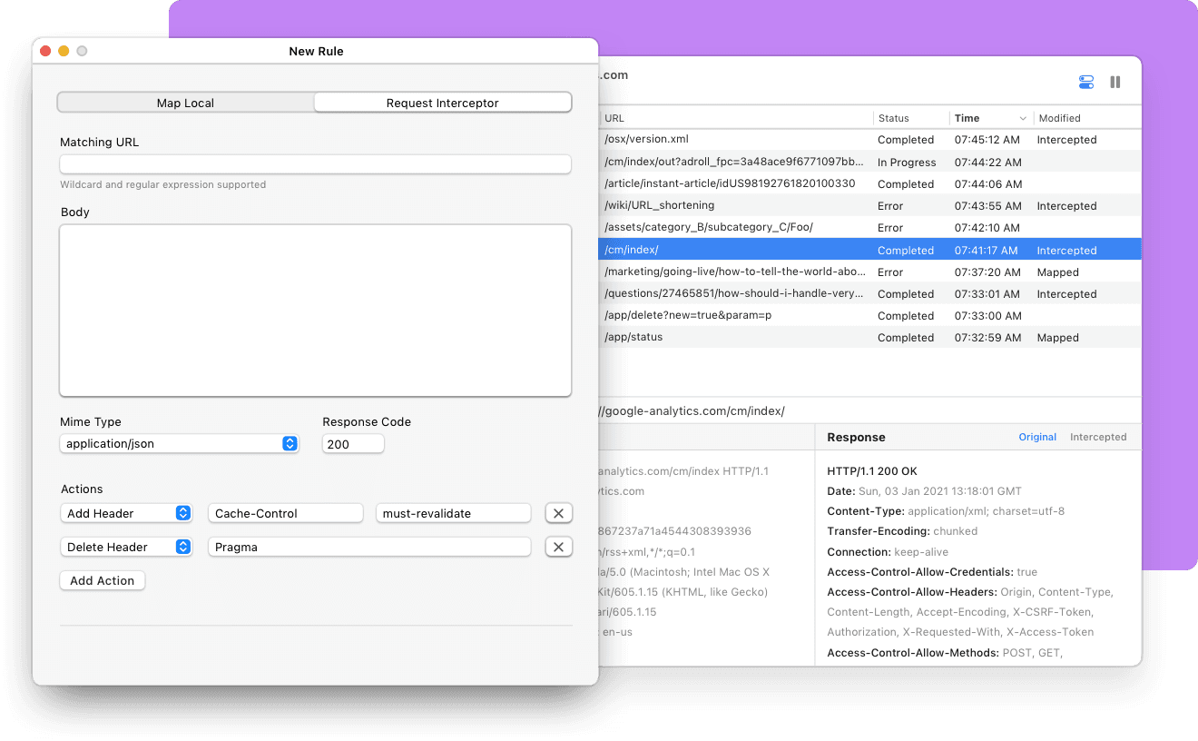Open the Add Header action dropdown
1198x741 pixels.
click(126, 514)
